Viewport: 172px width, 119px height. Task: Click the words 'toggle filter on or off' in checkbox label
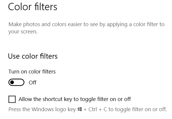pos(105,99)
